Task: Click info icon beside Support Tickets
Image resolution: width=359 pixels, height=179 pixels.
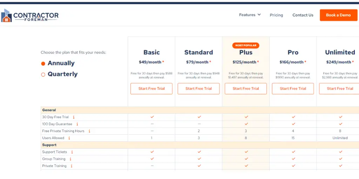Action: pyautogui.click(x=72, y=152)
